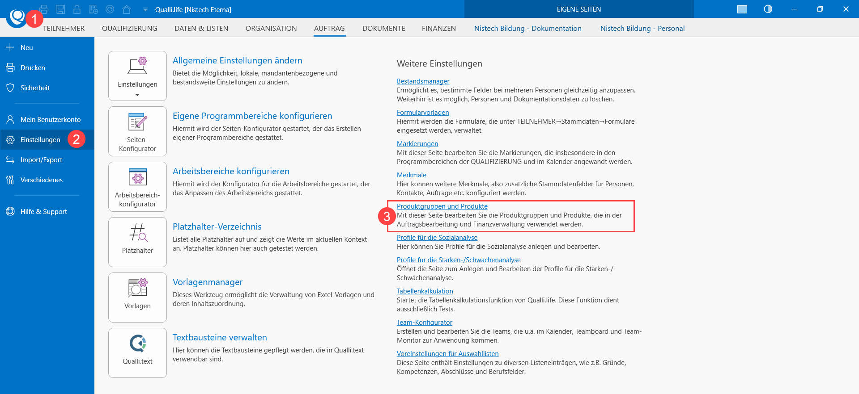Click heading Platzhalter-Verzeichnis
The width and height of the screenshot is (859, 394).
pos(217,226)
